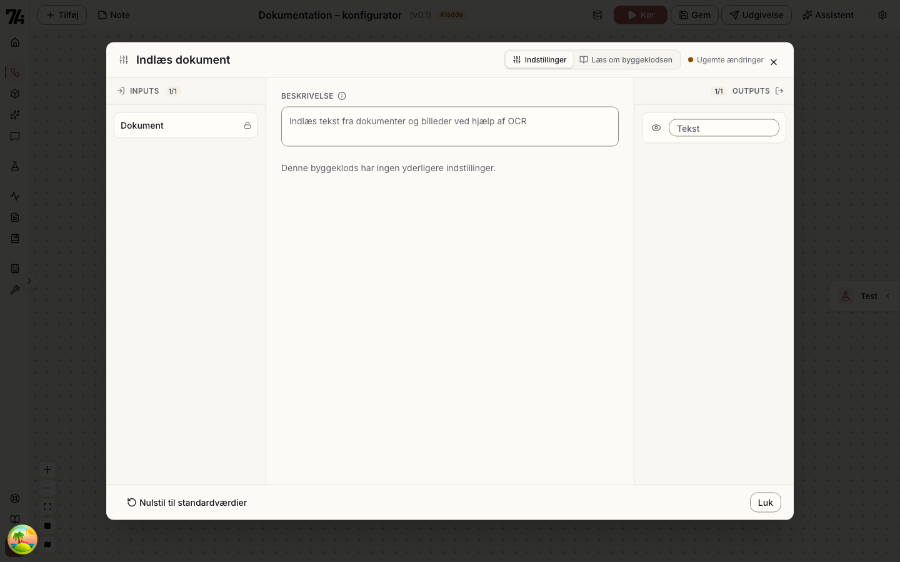Click the Test panel flask tab
The width and height of the screenshot is (900, 562).
[x=846, y=296]
